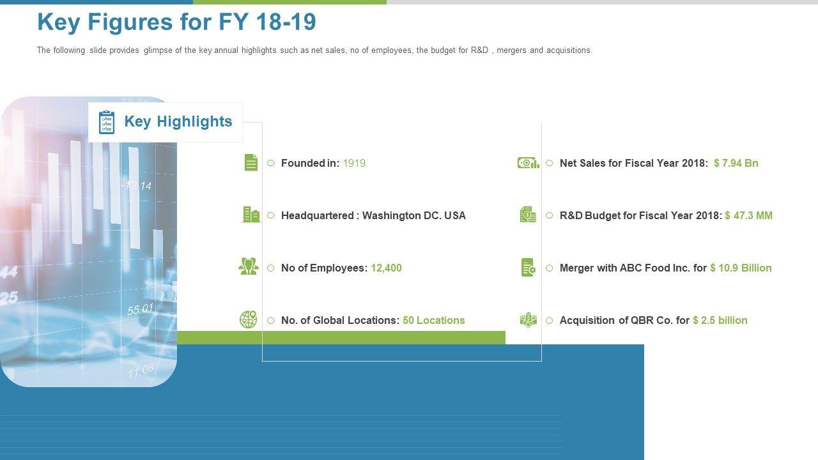
Task: Select the founding year 1919
Action: (x=354, y=163)
